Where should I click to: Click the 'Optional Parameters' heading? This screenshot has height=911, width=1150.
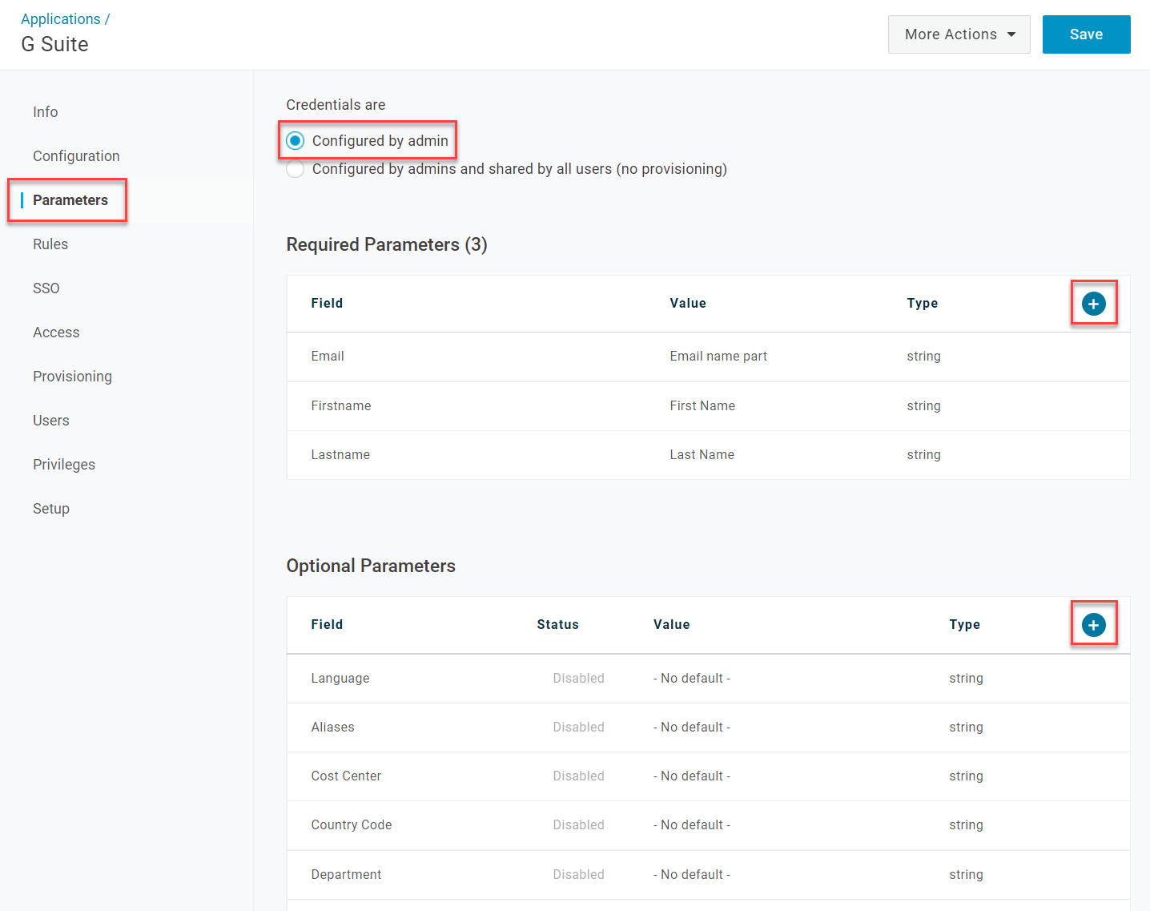(371, 566)
